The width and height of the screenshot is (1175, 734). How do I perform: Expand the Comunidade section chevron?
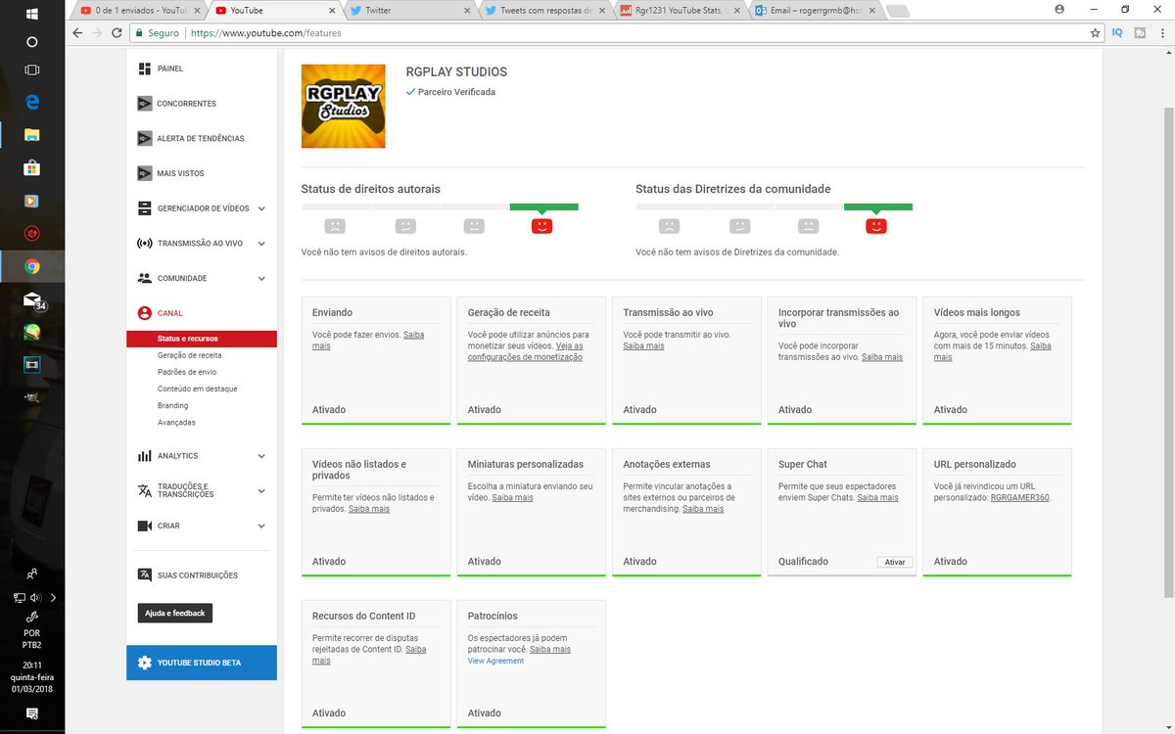click(261, 278)
